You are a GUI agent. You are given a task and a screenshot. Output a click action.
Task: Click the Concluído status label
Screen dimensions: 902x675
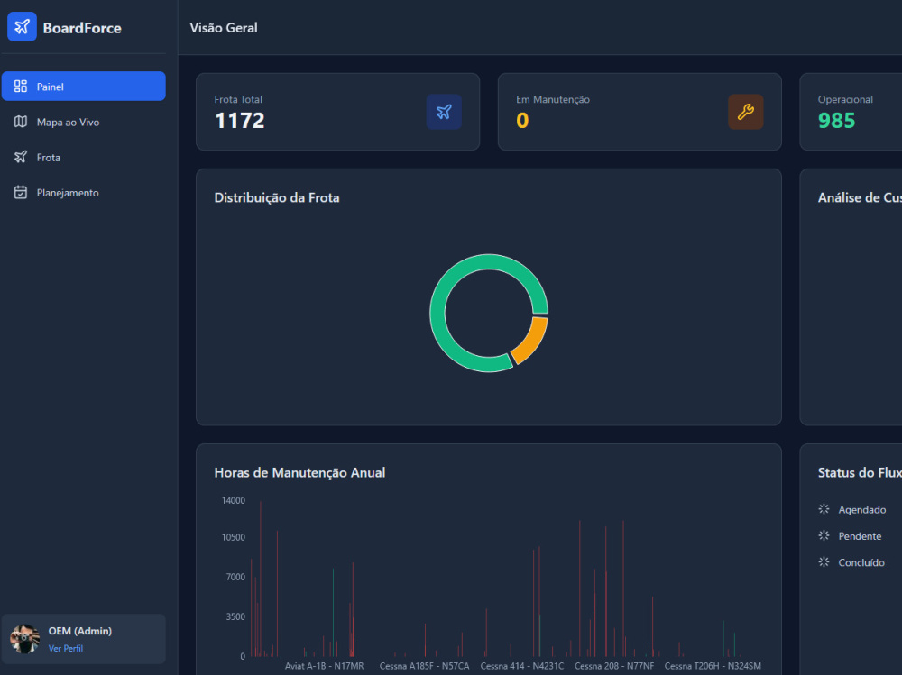861,562
